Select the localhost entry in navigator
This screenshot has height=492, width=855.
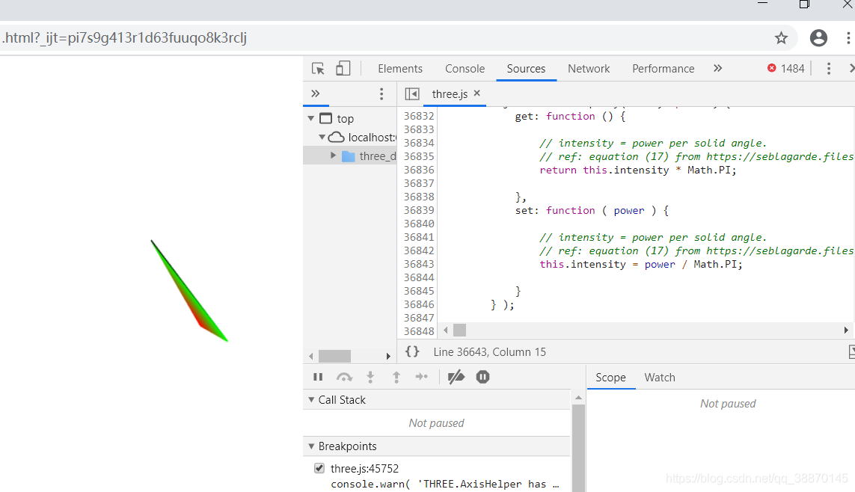(373, 138)
